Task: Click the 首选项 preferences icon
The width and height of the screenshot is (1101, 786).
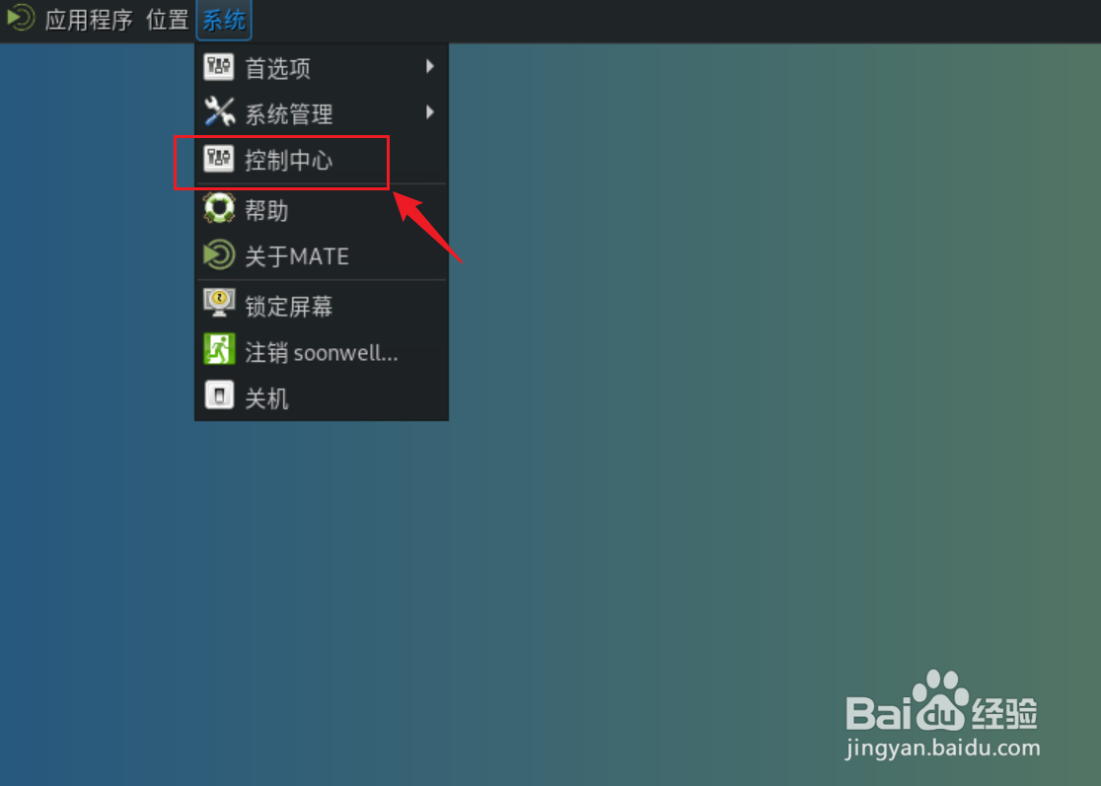Action: [x=218, y=67]
